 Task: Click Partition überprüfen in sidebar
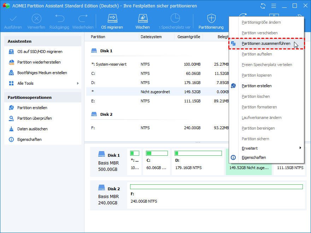click(x=34, y=118)
